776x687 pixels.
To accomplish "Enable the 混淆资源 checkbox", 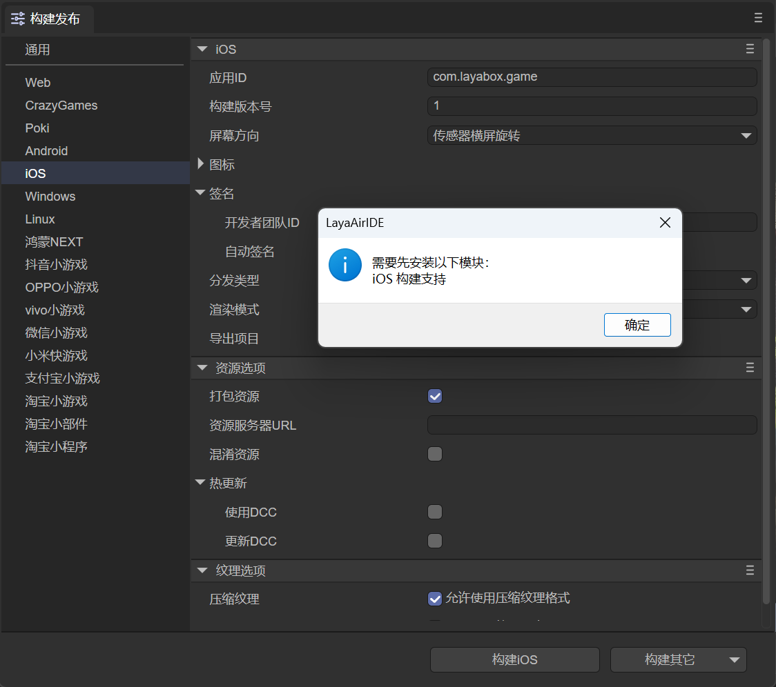I will click(435, 454).
